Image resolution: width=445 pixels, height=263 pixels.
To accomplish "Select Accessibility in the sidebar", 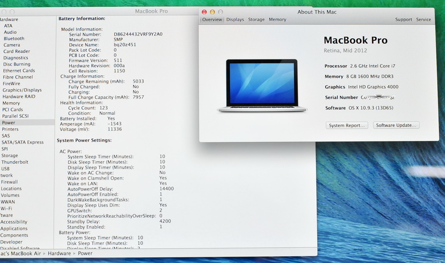I will (x=13, y=222).
